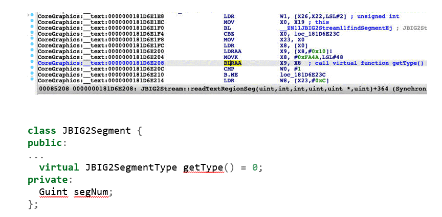Screen dimensions: 442x217
Task: Click the underlined segNum identifier
Action: [91, 192]
